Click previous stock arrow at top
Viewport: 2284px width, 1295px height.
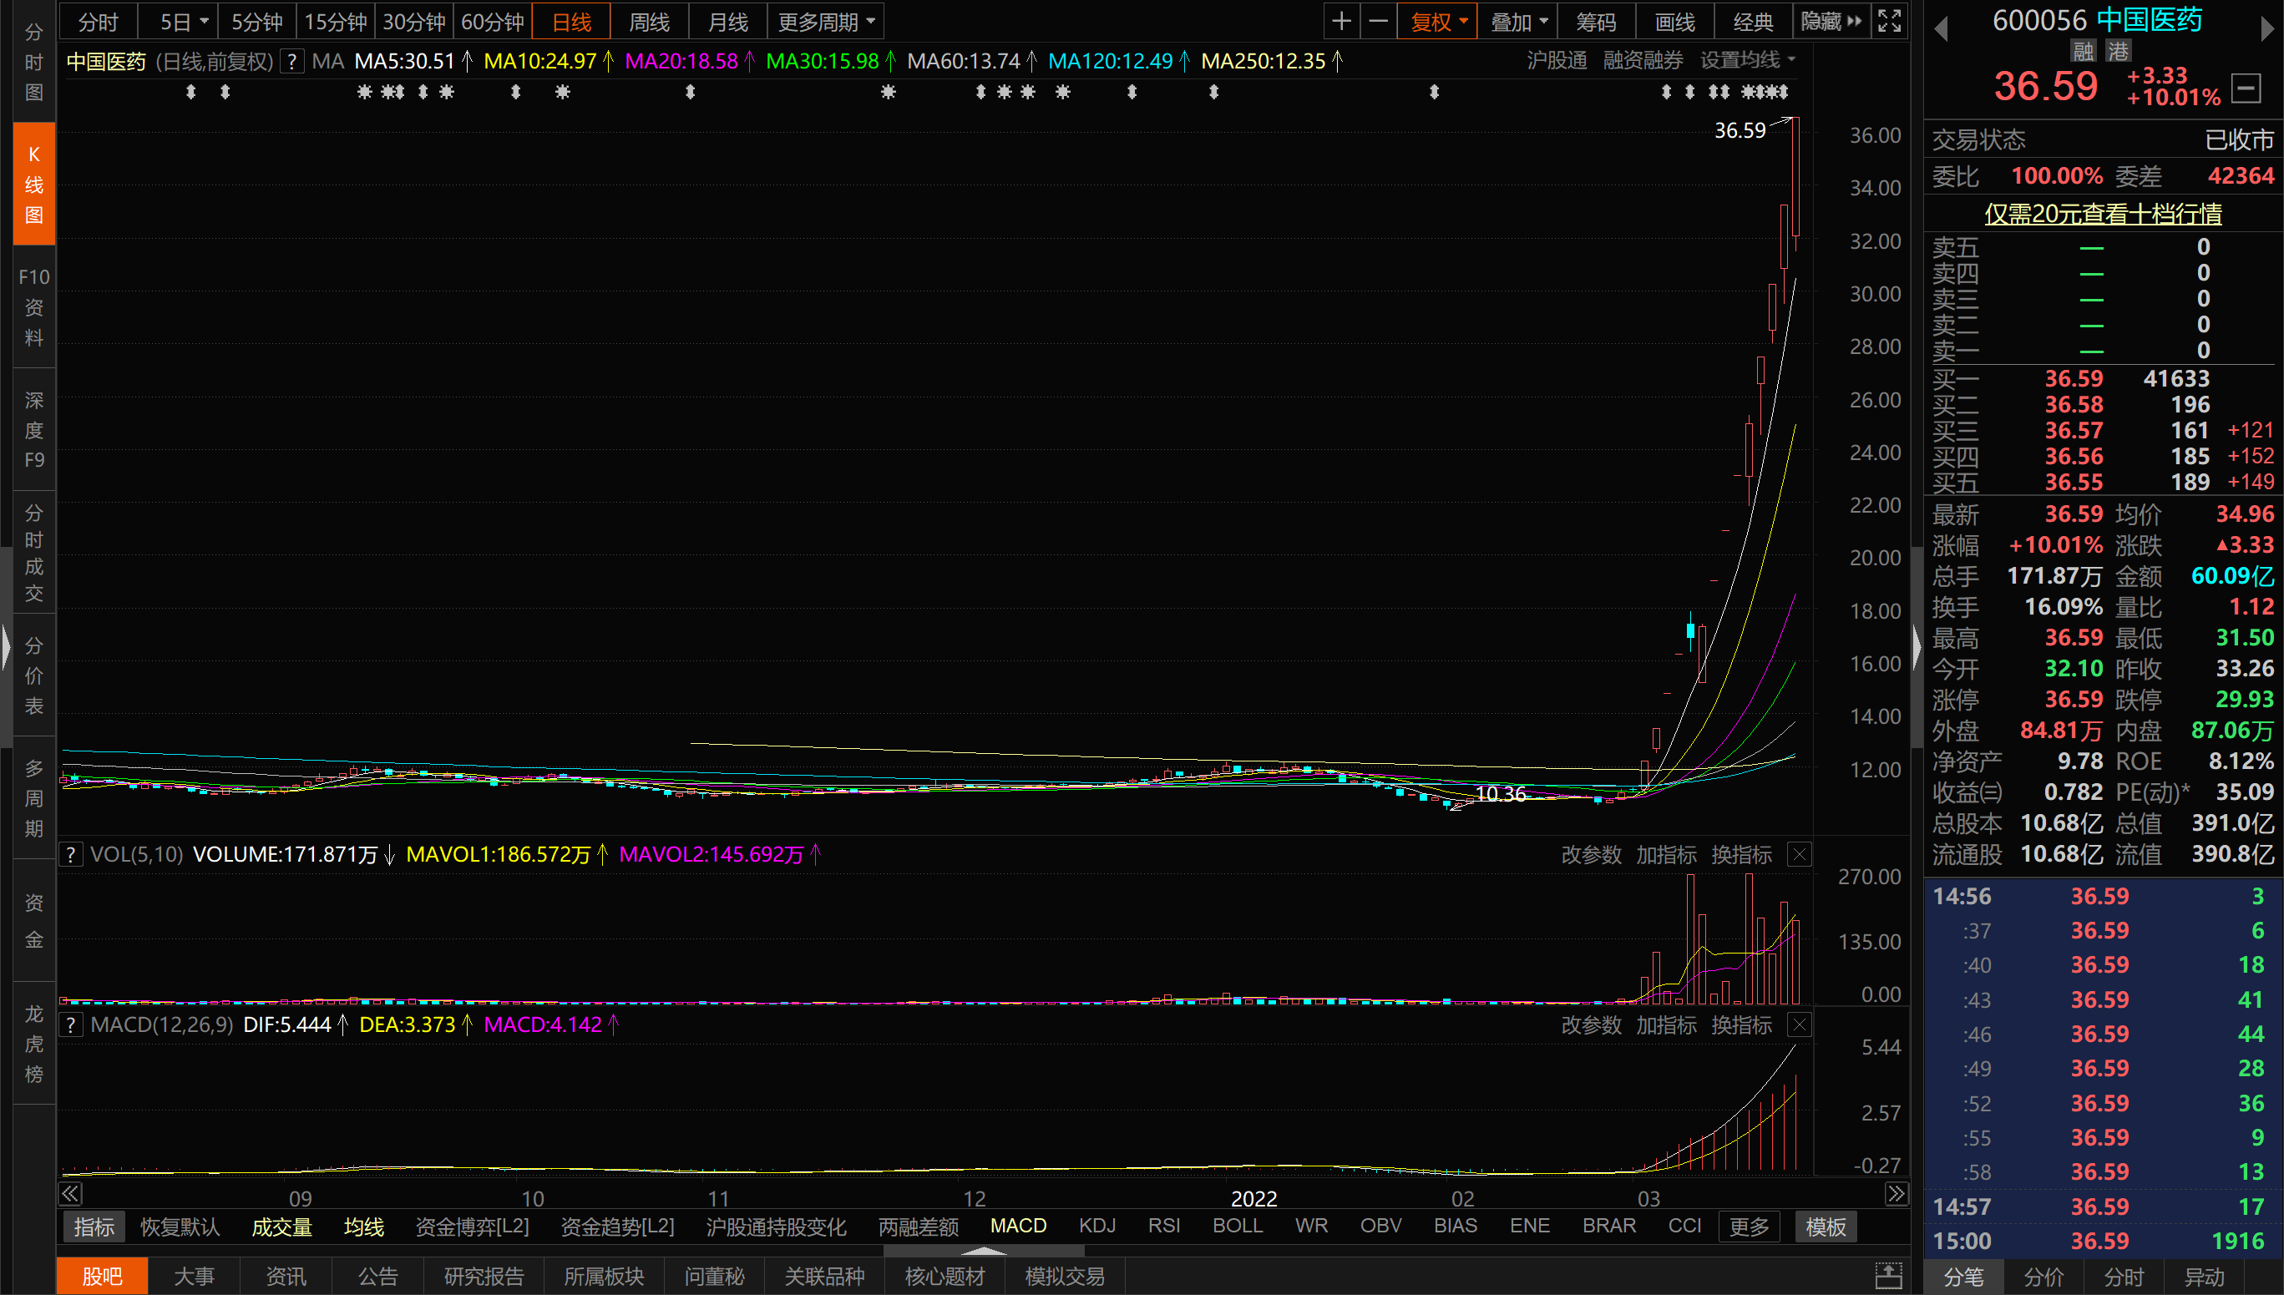tap(1942, 28)
